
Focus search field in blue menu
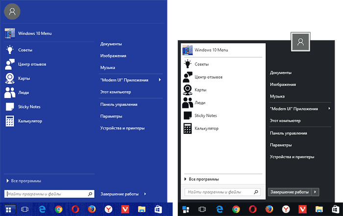click(49, 194)
